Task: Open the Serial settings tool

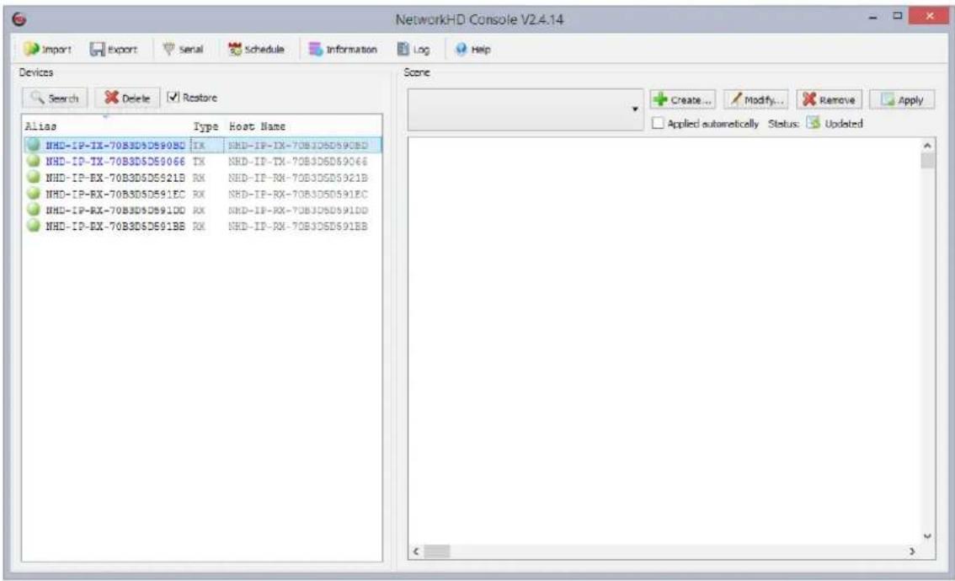Action: [x=183, y=50]
